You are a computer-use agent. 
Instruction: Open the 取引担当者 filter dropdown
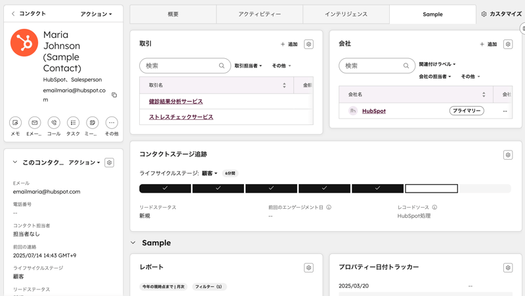pyautogui.click(x=248, y=66)
